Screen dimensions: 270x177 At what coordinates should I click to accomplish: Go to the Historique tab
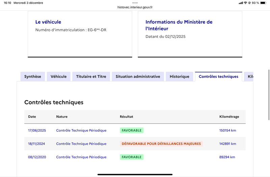tap(180, 77)
